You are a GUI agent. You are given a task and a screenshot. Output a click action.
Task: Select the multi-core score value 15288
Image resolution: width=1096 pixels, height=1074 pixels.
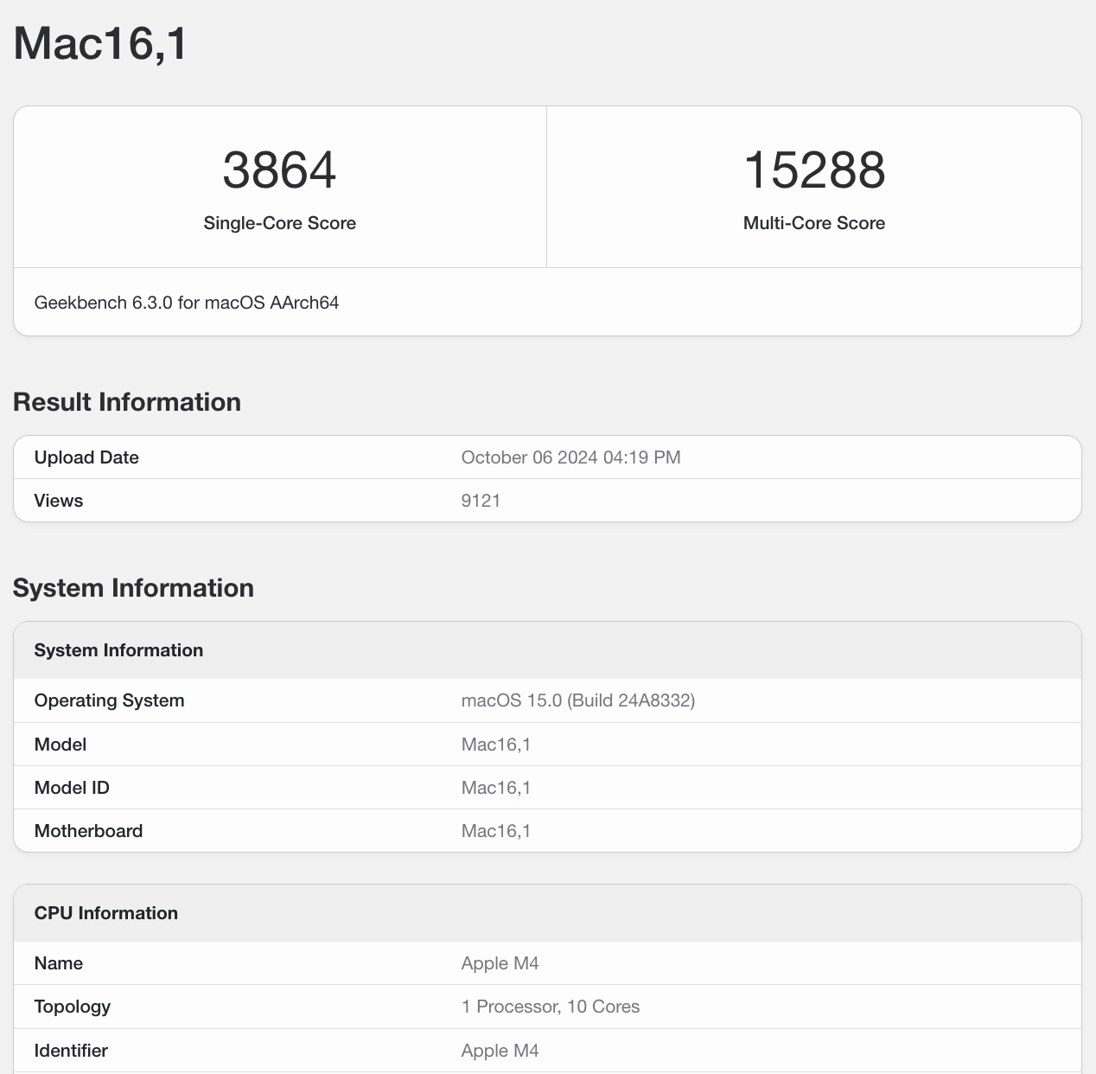(814, 169)
